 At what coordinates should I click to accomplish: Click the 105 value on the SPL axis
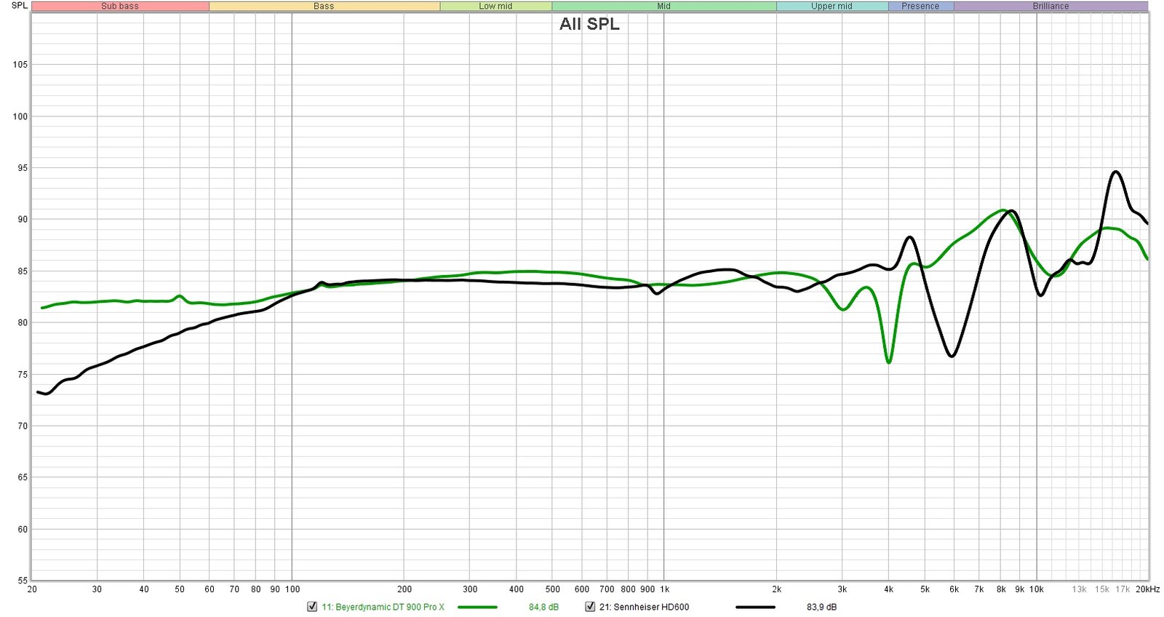tap(20, 65)
